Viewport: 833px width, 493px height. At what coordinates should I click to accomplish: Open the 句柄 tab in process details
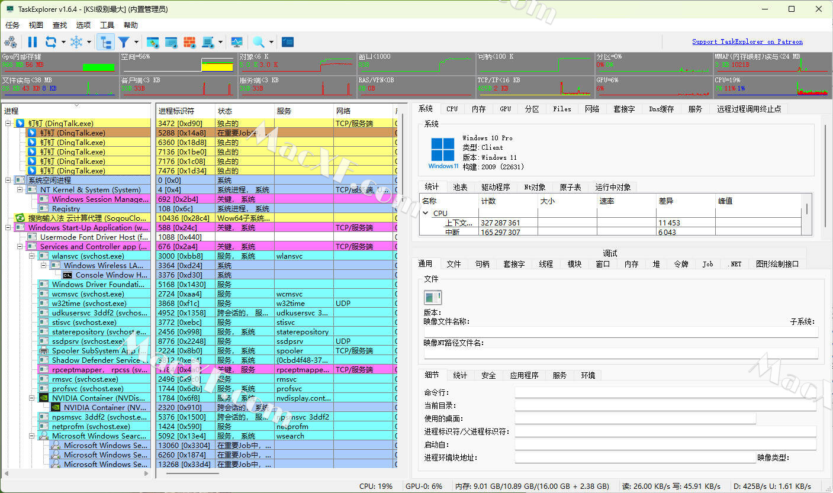click(x=483, y=264)
